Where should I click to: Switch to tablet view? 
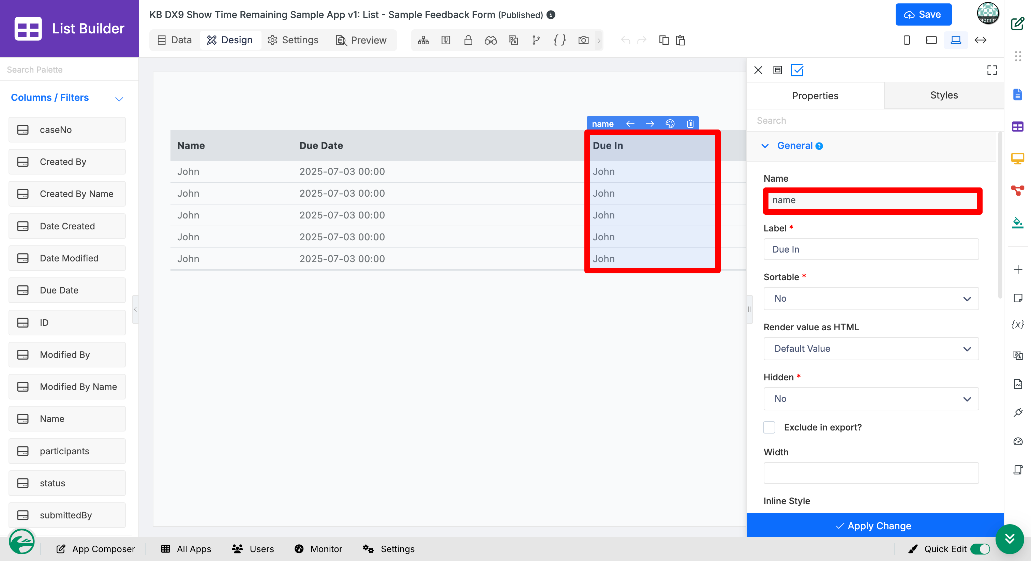(931, 40)
